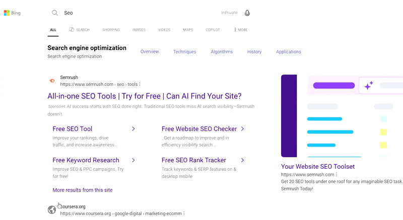
Task: Expand chevron next to Free SEO Rank Tracker
Action: [x=242, y=160]
